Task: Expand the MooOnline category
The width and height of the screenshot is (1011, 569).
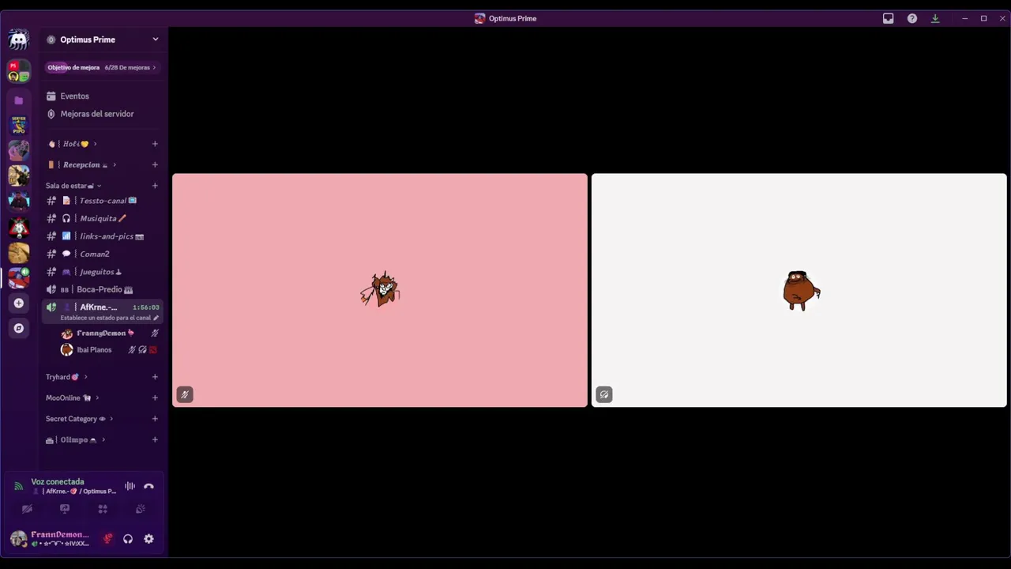Action: (72, 398)
